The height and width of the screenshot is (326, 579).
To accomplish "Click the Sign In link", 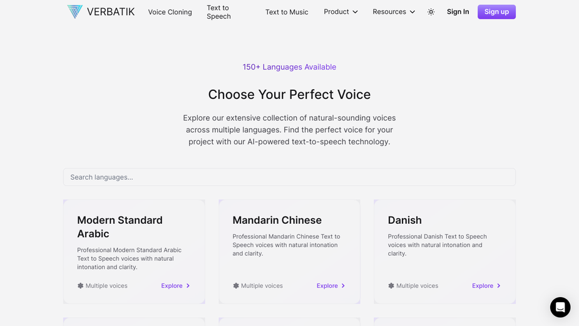I will coord(458,12).
